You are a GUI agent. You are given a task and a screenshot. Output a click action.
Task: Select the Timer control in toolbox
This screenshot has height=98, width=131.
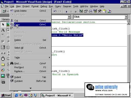(x=3, y=59)
